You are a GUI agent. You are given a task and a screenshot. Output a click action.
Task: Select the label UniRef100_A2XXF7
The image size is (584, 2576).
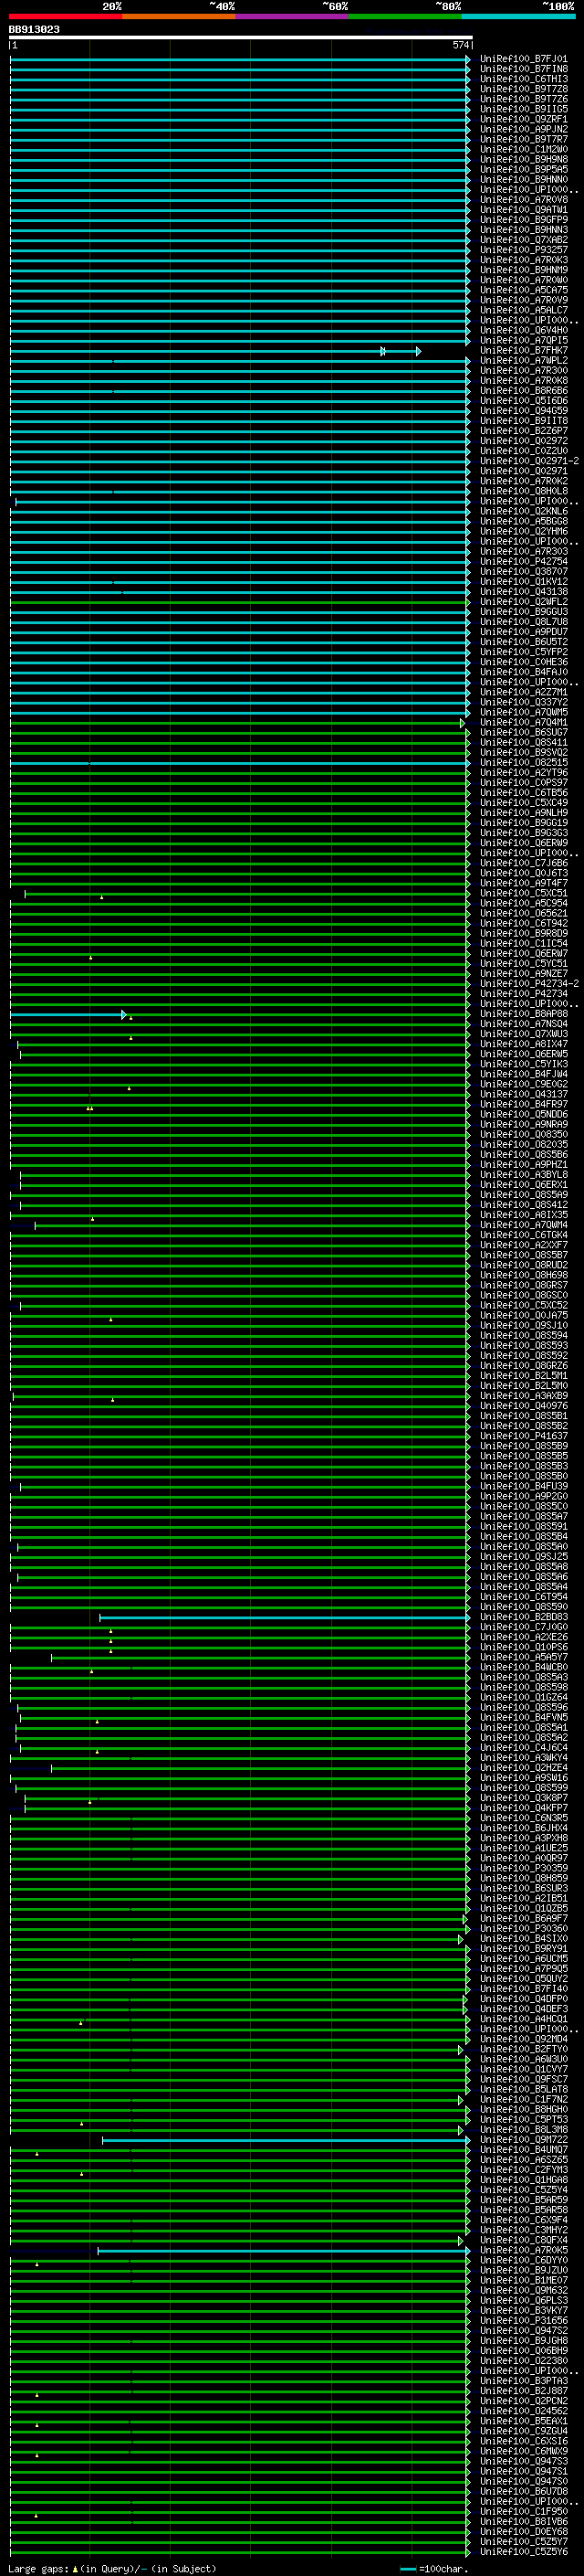[523, 1245]
